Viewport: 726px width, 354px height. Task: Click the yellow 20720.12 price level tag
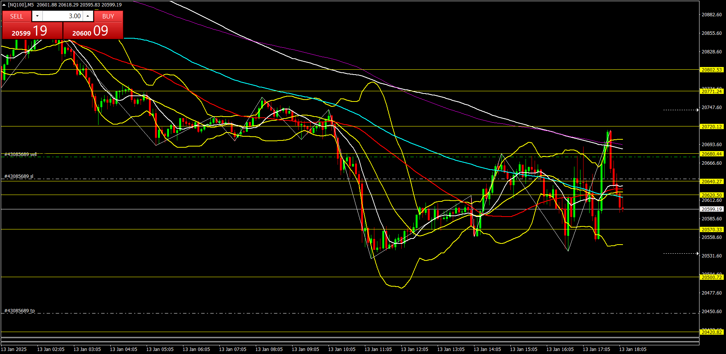click(x=711, y=127)
